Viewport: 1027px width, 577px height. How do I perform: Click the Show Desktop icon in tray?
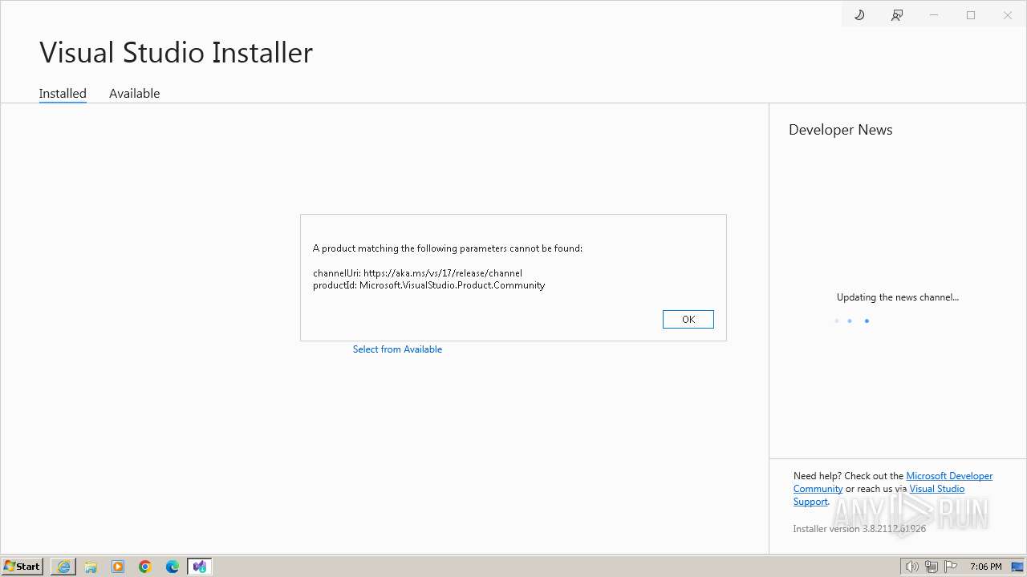(1017, 567)
